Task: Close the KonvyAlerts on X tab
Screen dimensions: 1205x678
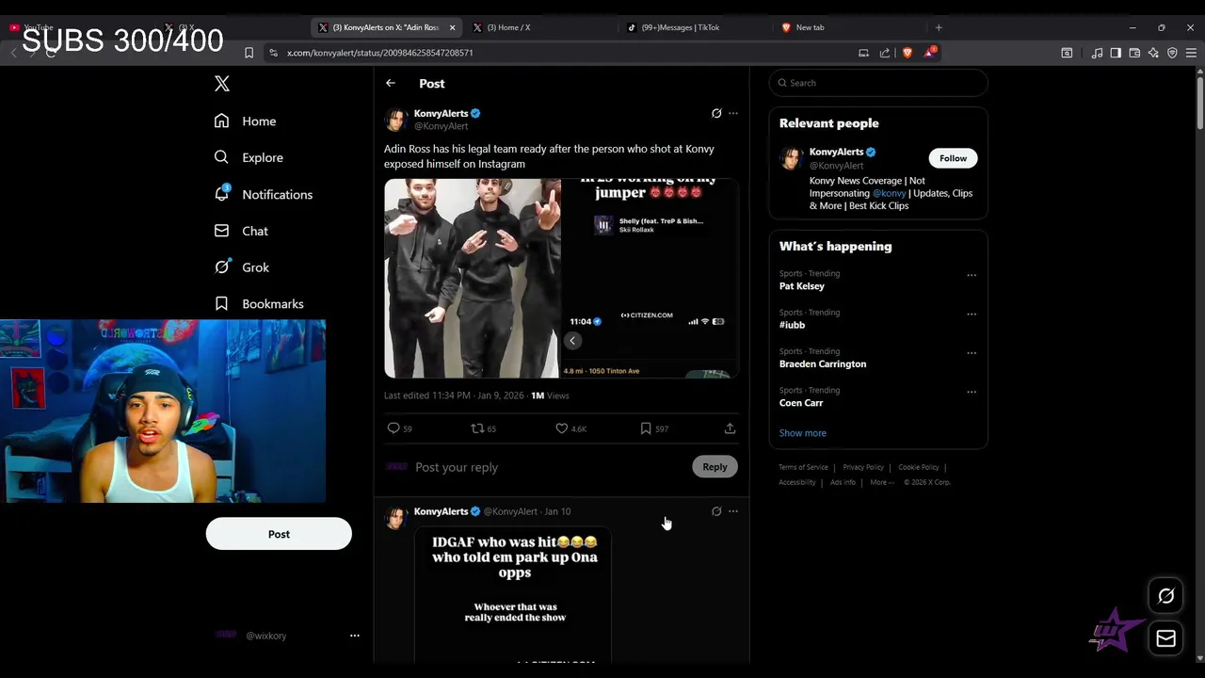Action: (x=452, y=27)
